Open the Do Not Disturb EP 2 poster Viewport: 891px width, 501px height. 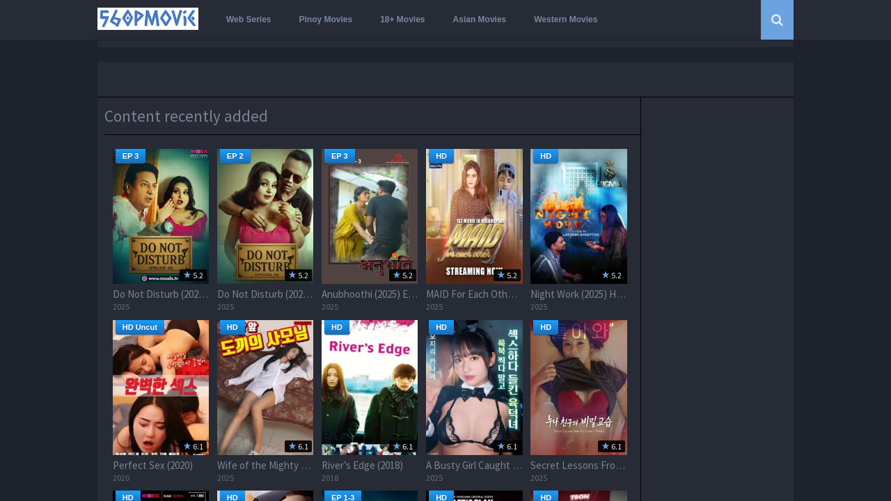[x=265, y=216]
